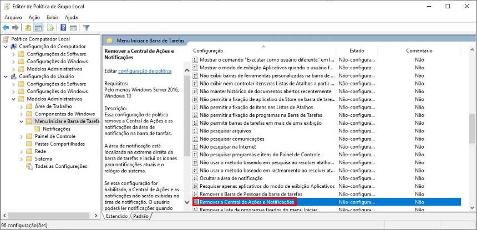
Task: Select Pastas Compartilhadas in the tree
Action: click(60, 144)
